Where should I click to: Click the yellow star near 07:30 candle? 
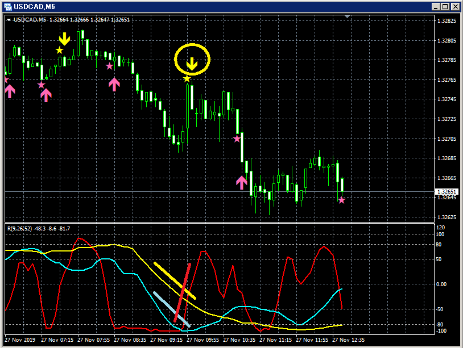[60, 51]
